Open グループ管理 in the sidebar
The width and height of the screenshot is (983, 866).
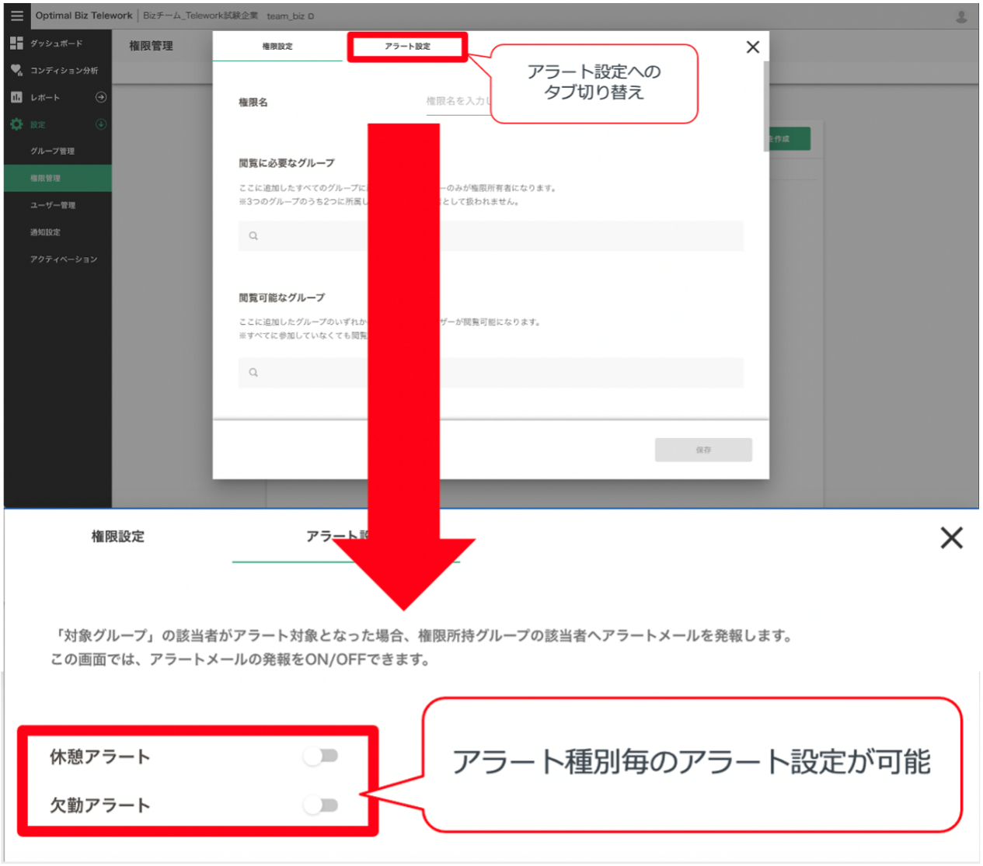click(58, 151)
